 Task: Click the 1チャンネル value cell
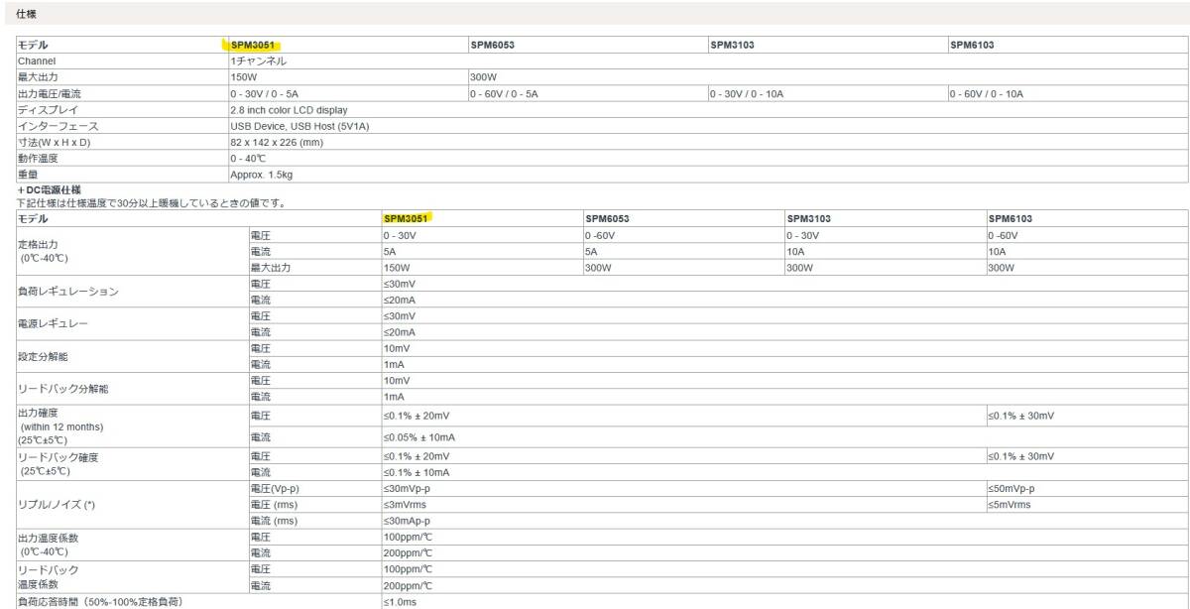click(x=258, y=61)
